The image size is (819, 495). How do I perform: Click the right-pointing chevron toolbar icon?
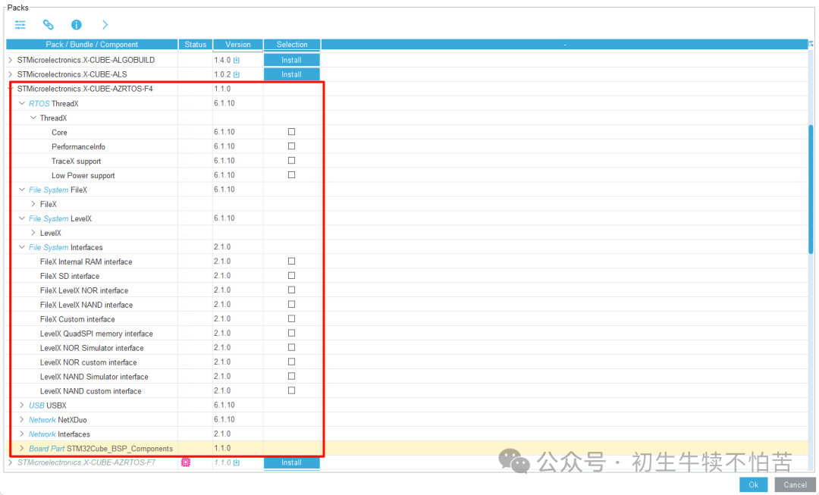[105, 24]
